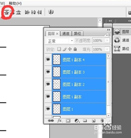Click the layers stack icon in dock

(117, 32)
